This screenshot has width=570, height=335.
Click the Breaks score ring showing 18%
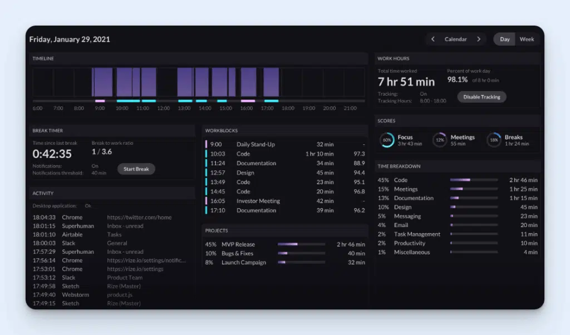(x=494, y=140)
